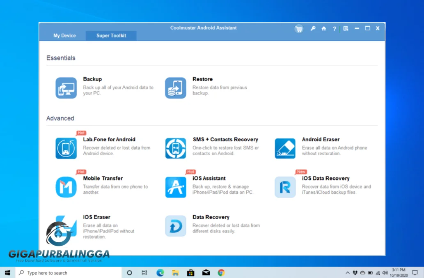
Task: Click the shopping cart purchase icon
Action: tap(299, 29)
